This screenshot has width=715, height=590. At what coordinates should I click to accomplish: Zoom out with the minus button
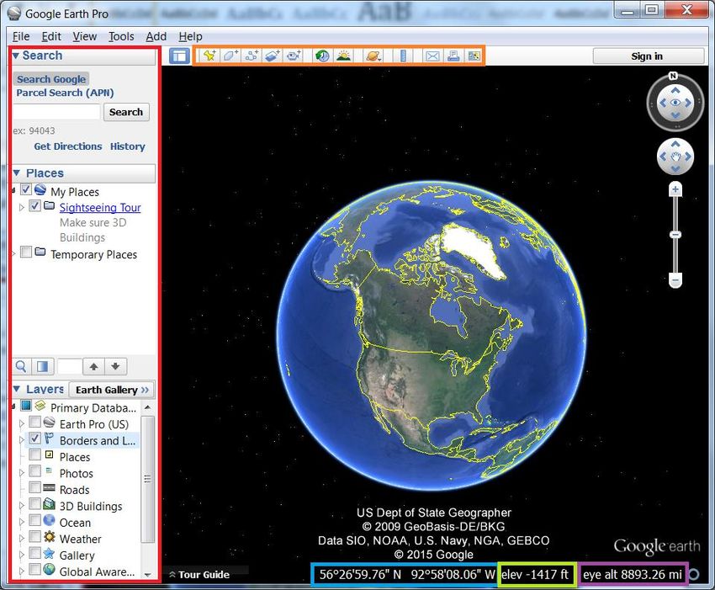675,279
